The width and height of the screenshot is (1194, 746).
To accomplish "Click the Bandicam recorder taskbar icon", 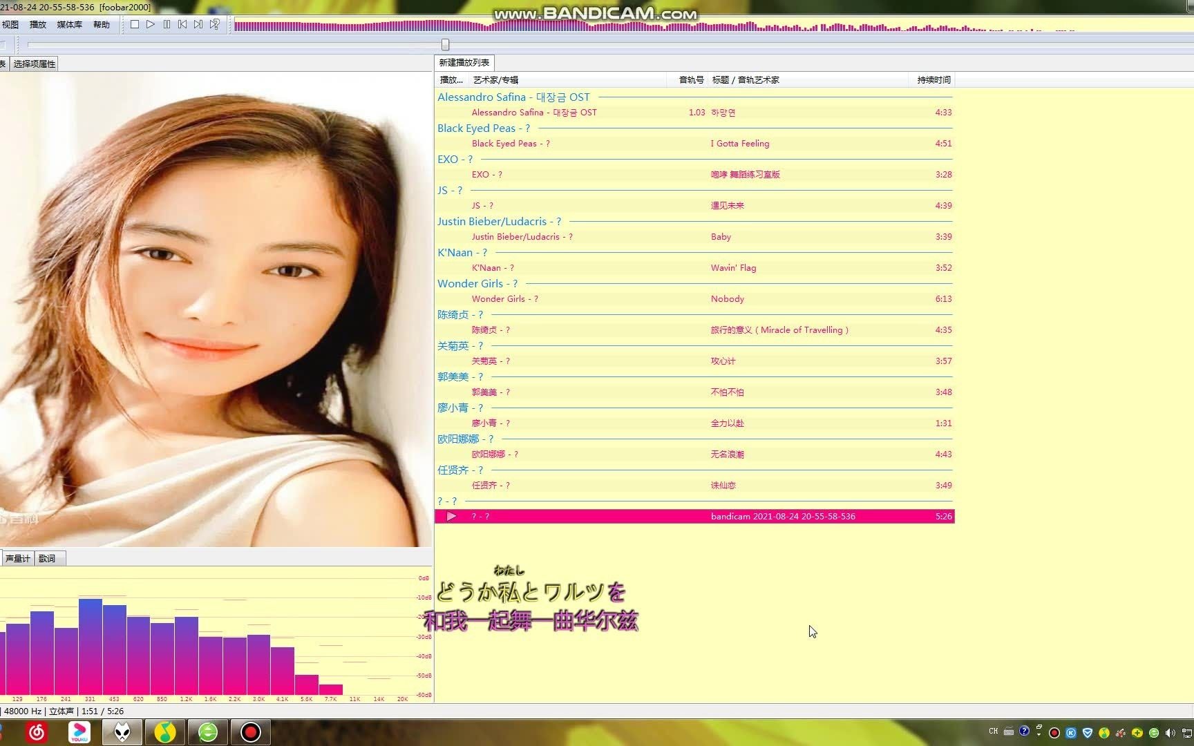I will click(x=251, y=732).
